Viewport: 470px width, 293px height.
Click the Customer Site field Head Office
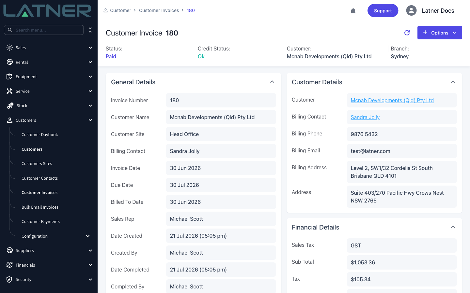(221, 134)
